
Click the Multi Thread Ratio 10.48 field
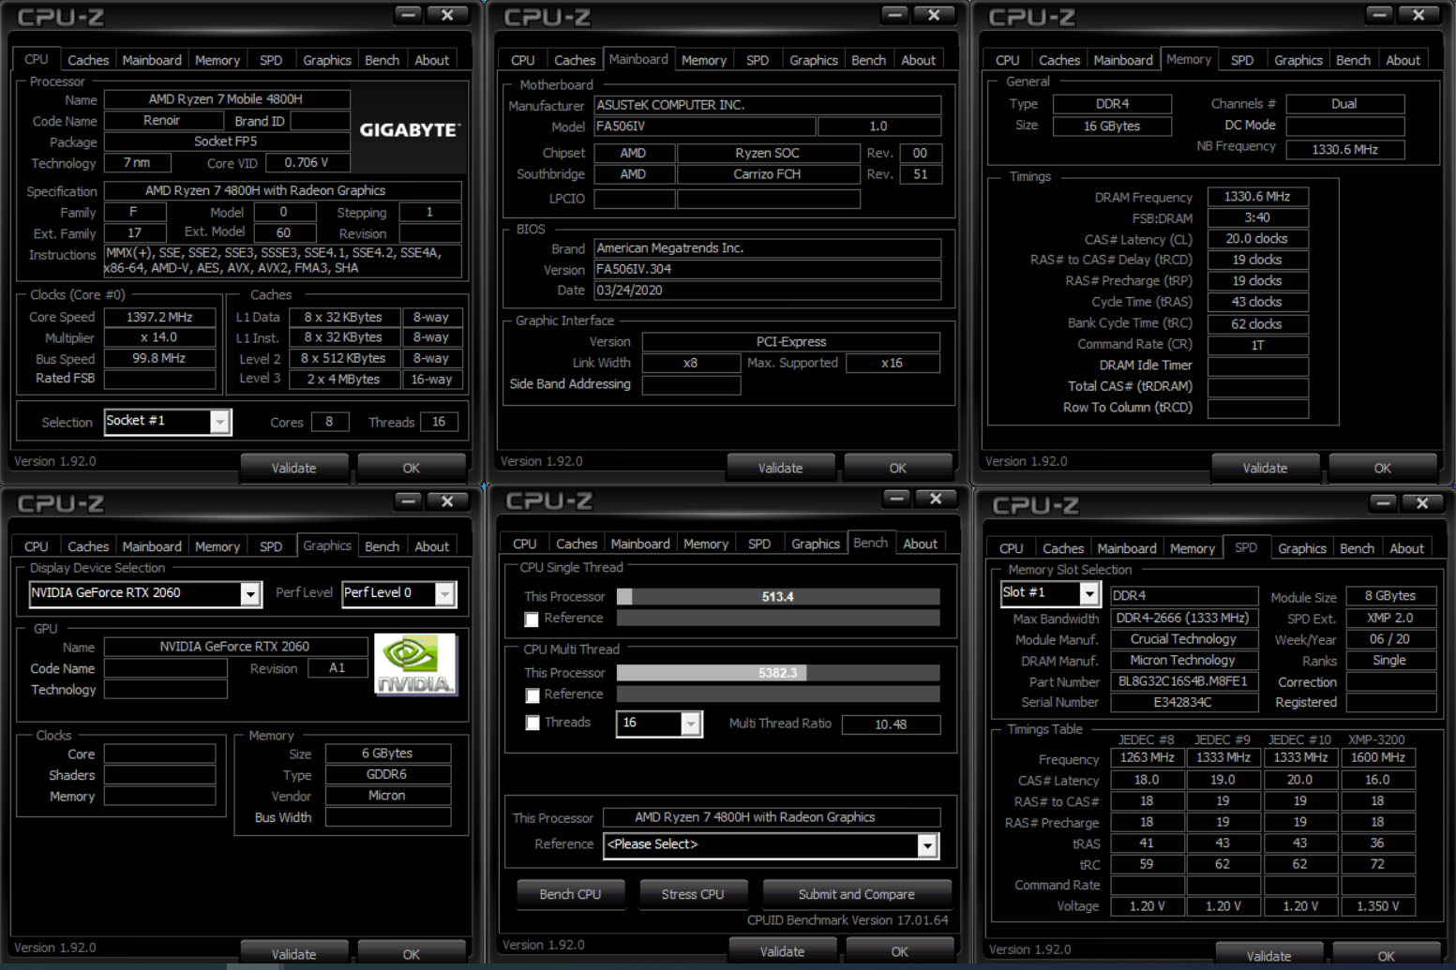pyautogui.click(x=891, y=724)
